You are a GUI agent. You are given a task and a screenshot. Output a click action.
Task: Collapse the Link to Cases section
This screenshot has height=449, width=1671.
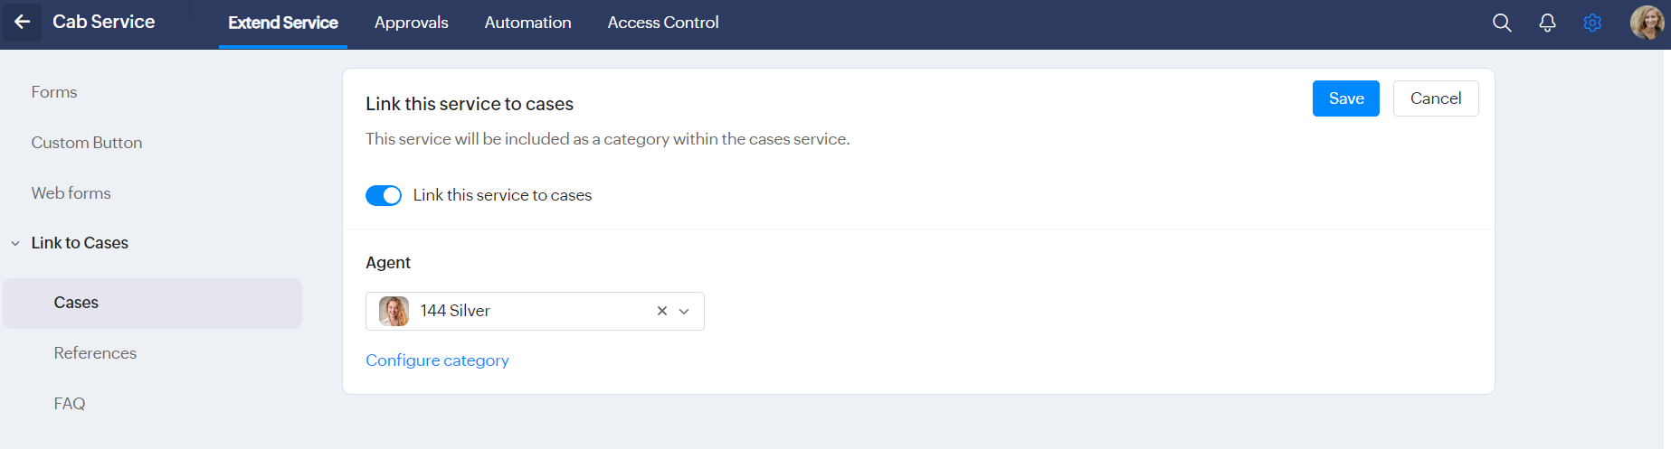pyautogui.click(x=15, y=243)
